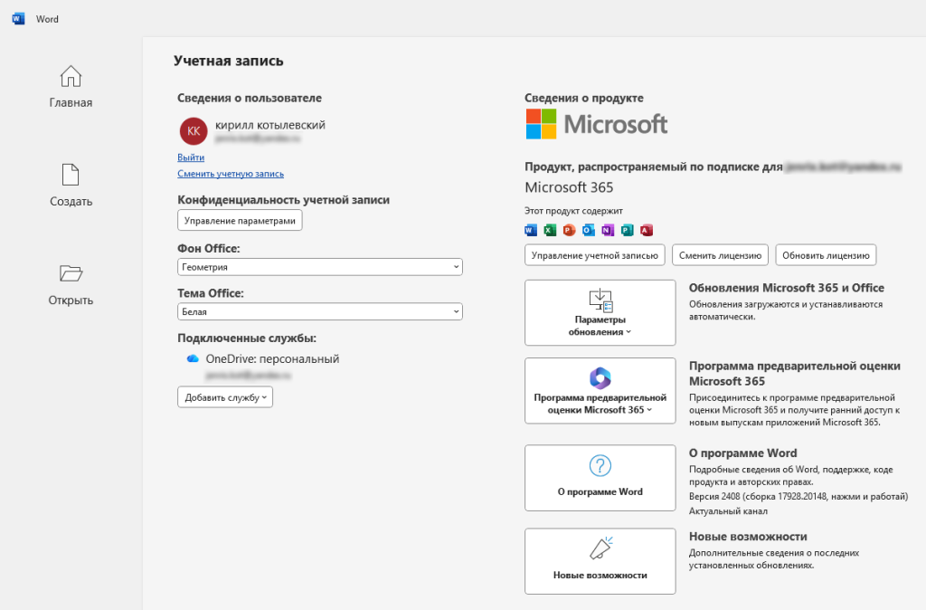The image size is (926, 610).
Task: Click Сменить учетную запись link
Action: point(231,174)
